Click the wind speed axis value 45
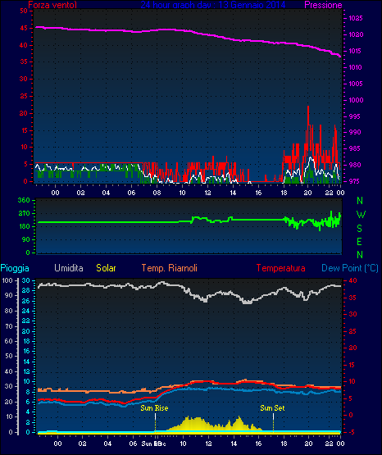Viewport: 382px width, 455px height. coord(24,28)
